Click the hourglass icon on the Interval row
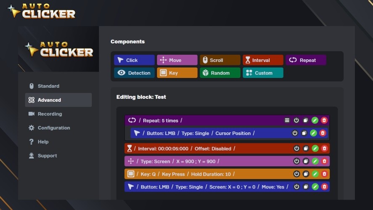 click(x=130, y=149)
